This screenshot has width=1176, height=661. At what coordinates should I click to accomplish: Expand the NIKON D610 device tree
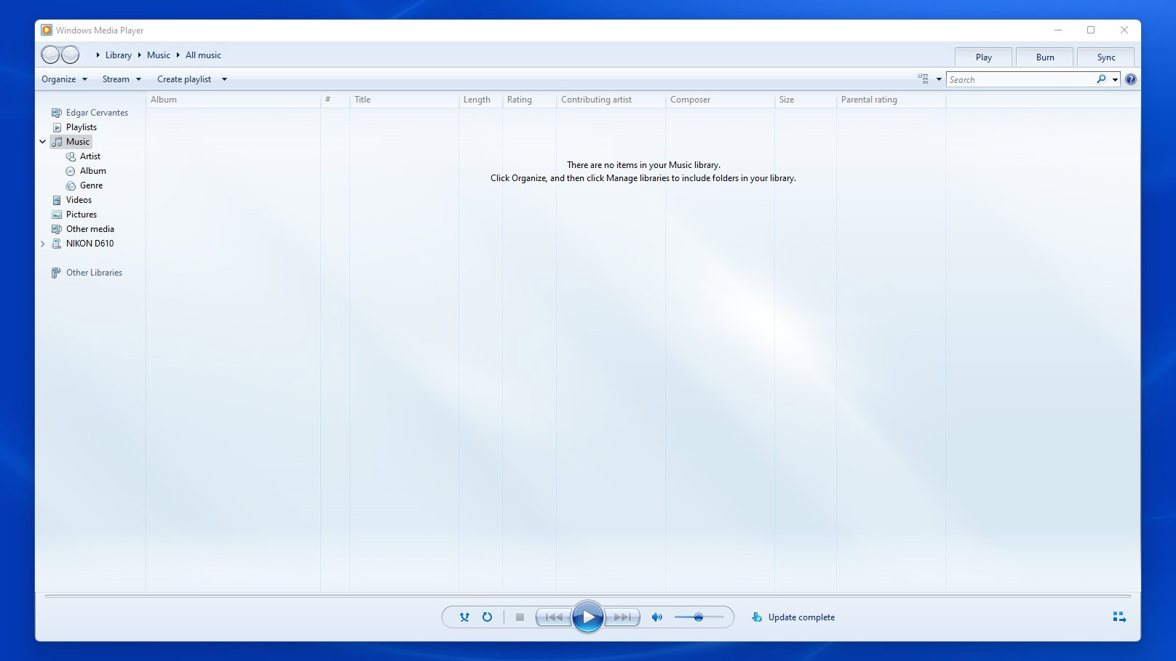[43, 244]
